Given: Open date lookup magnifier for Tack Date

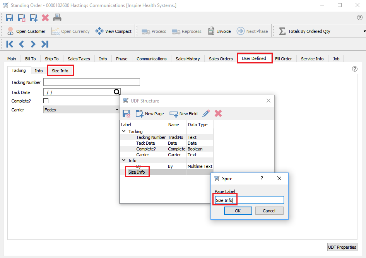Looking at the screenshot, I should (x=117, y=92).
